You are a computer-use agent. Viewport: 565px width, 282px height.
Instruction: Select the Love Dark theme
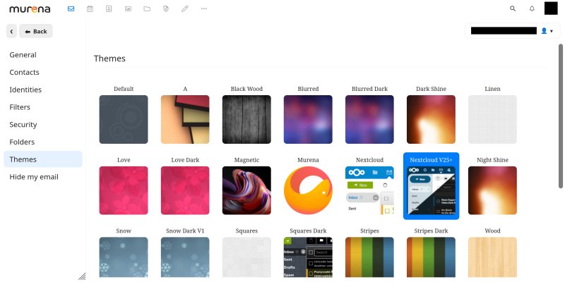[185, 190]
